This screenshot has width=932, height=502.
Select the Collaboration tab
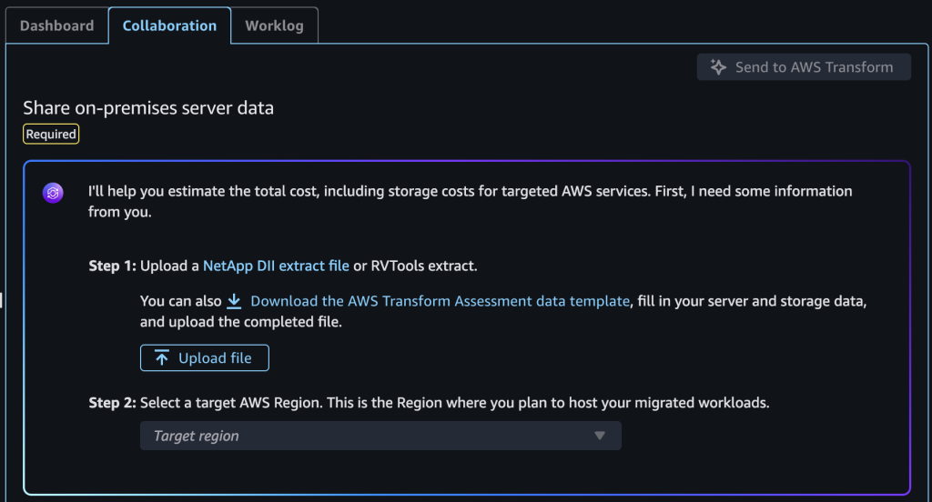(169, 25)
